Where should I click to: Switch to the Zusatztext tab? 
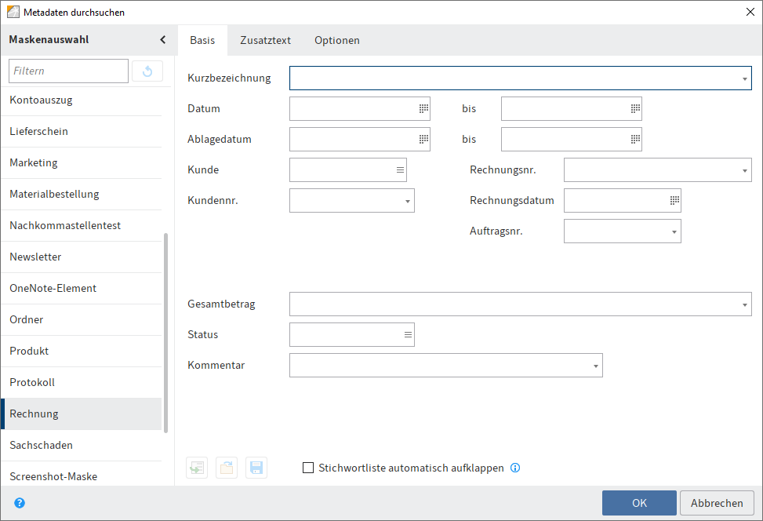[x=265, y=41]
